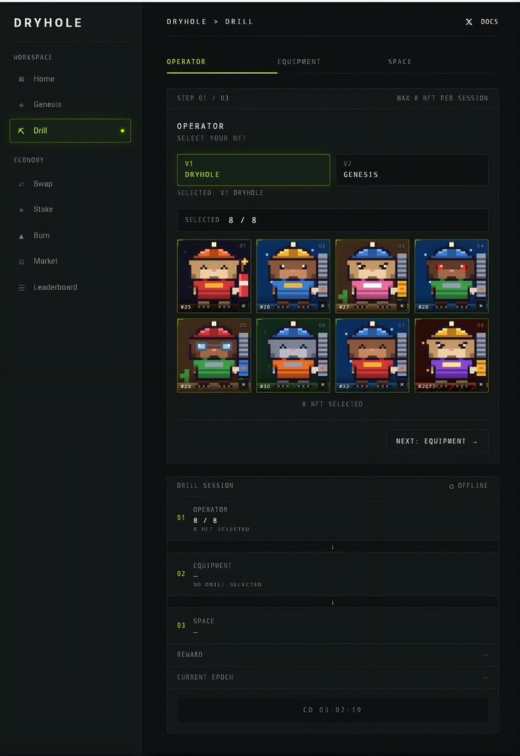The image size is (520, 756).
Task: Select NFT thumbnail #25 with red hat
Action: [x=214, y=276]
